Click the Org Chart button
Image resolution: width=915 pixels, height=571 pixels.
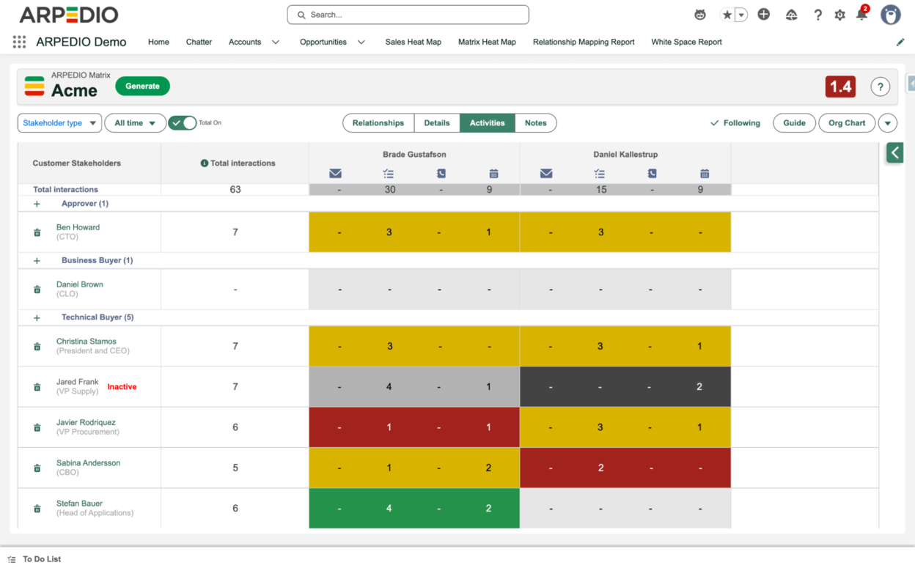coord(847,123)
